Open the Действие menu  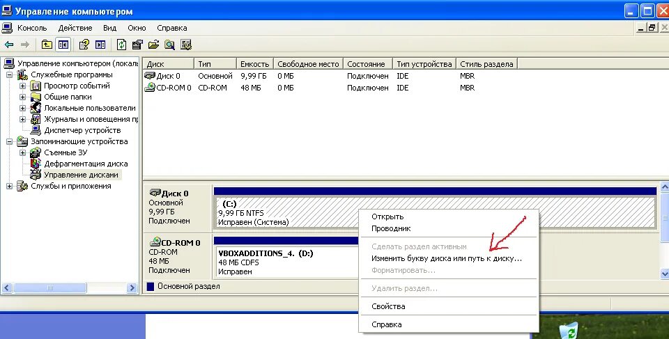[75, 28]
